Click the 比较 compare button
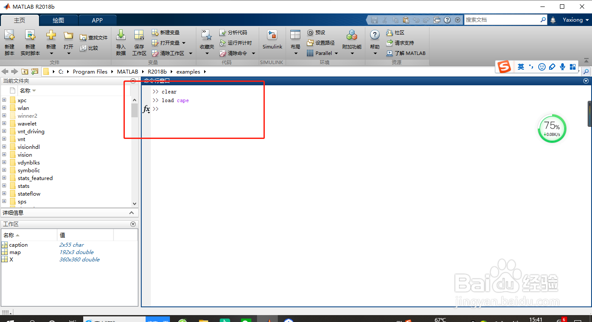The width and height of the screenshot is (592, 322). click(89, 48)
